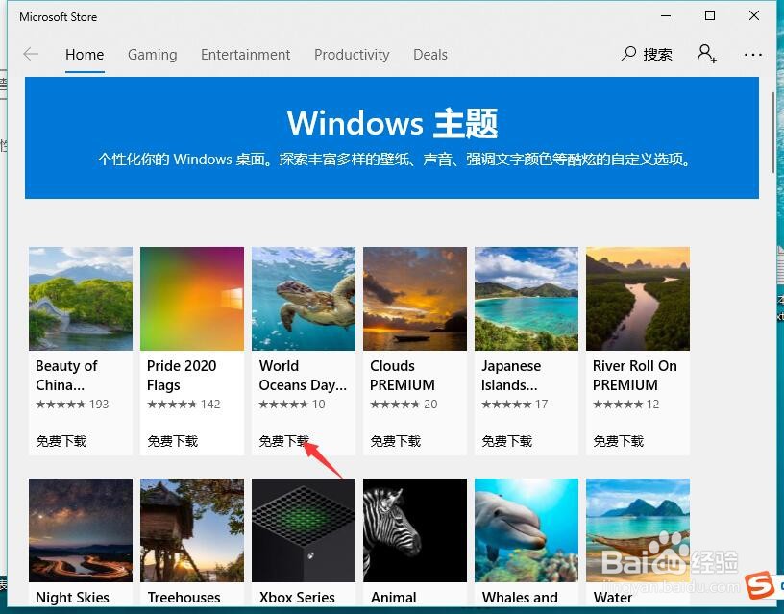Click the Xbox Series title text
The width and height of the screenshot is (784, 614).
[297, 598]
